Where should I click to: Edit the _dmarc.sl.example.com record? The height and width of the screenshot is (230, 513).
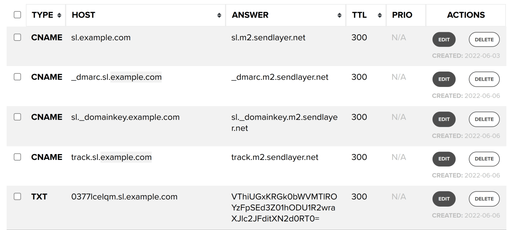click(x=444, y=79)
